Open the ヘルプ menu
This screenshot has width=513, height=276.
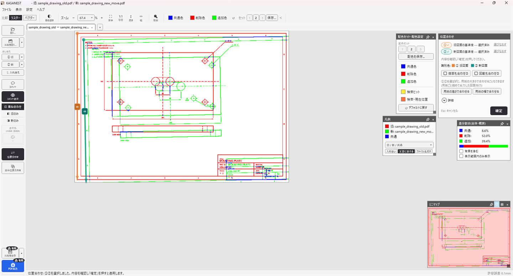(x=41, y=10)
